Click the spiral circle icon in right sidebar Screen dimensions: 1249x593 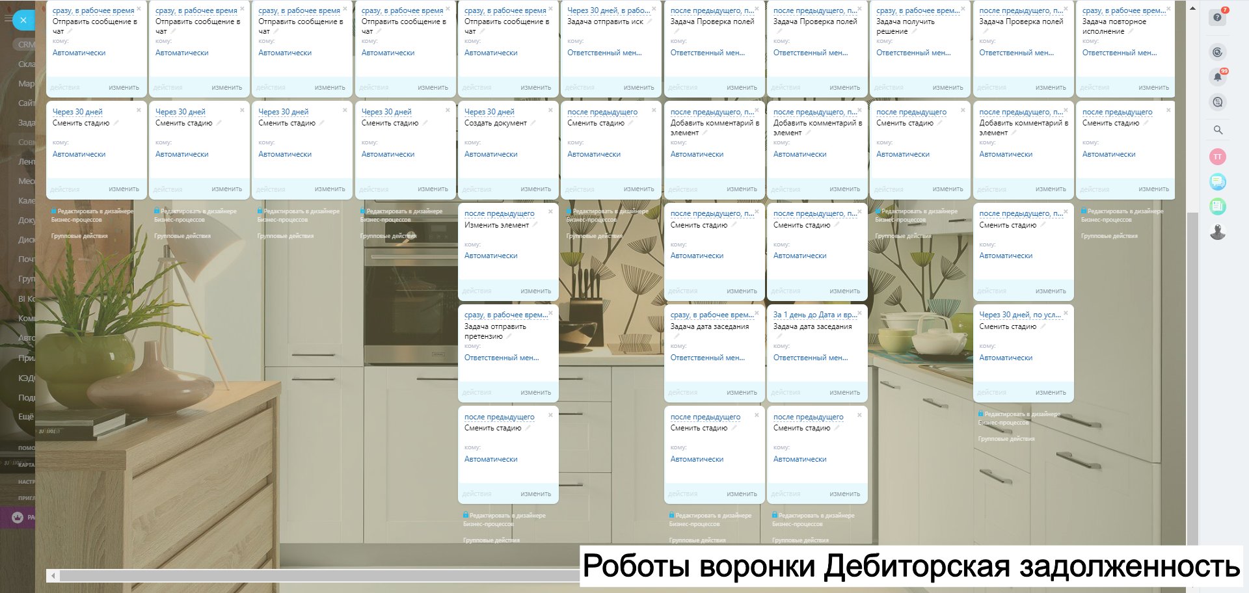pos(1218,52)
